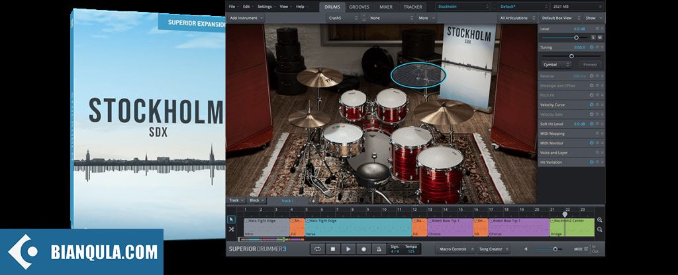Click the record button
This screenshot has width=678, height=275.
363,249
